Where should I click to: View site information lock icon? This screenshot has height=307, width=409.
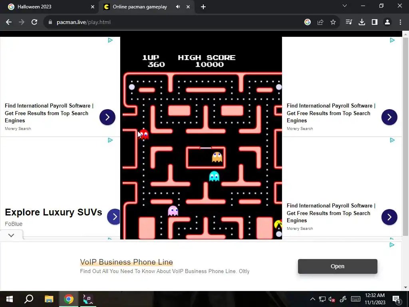(50, 22)
